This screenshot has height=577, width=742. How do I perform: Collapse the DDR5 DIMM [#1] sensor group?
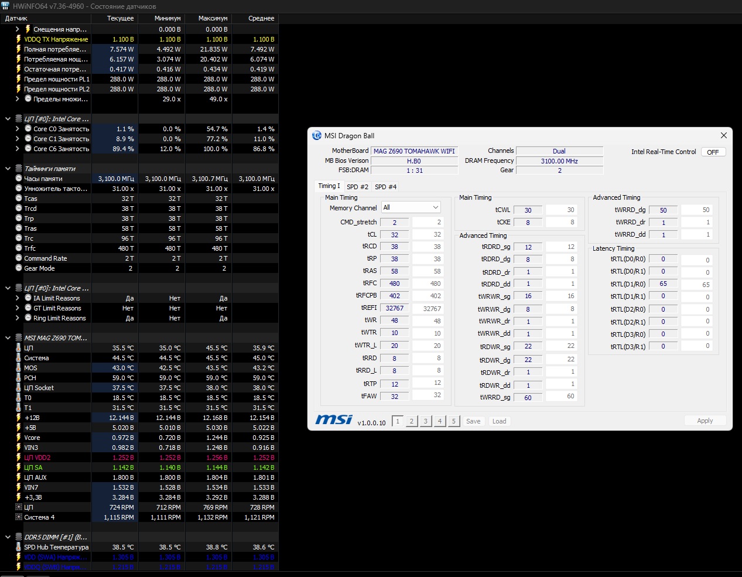coord(8,537)
